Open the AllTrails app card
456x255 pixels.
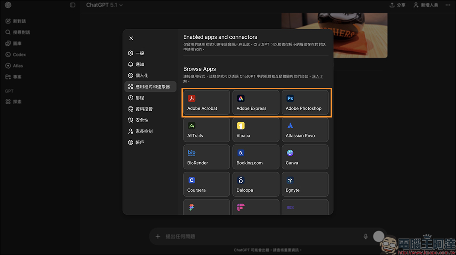point(207,129)
